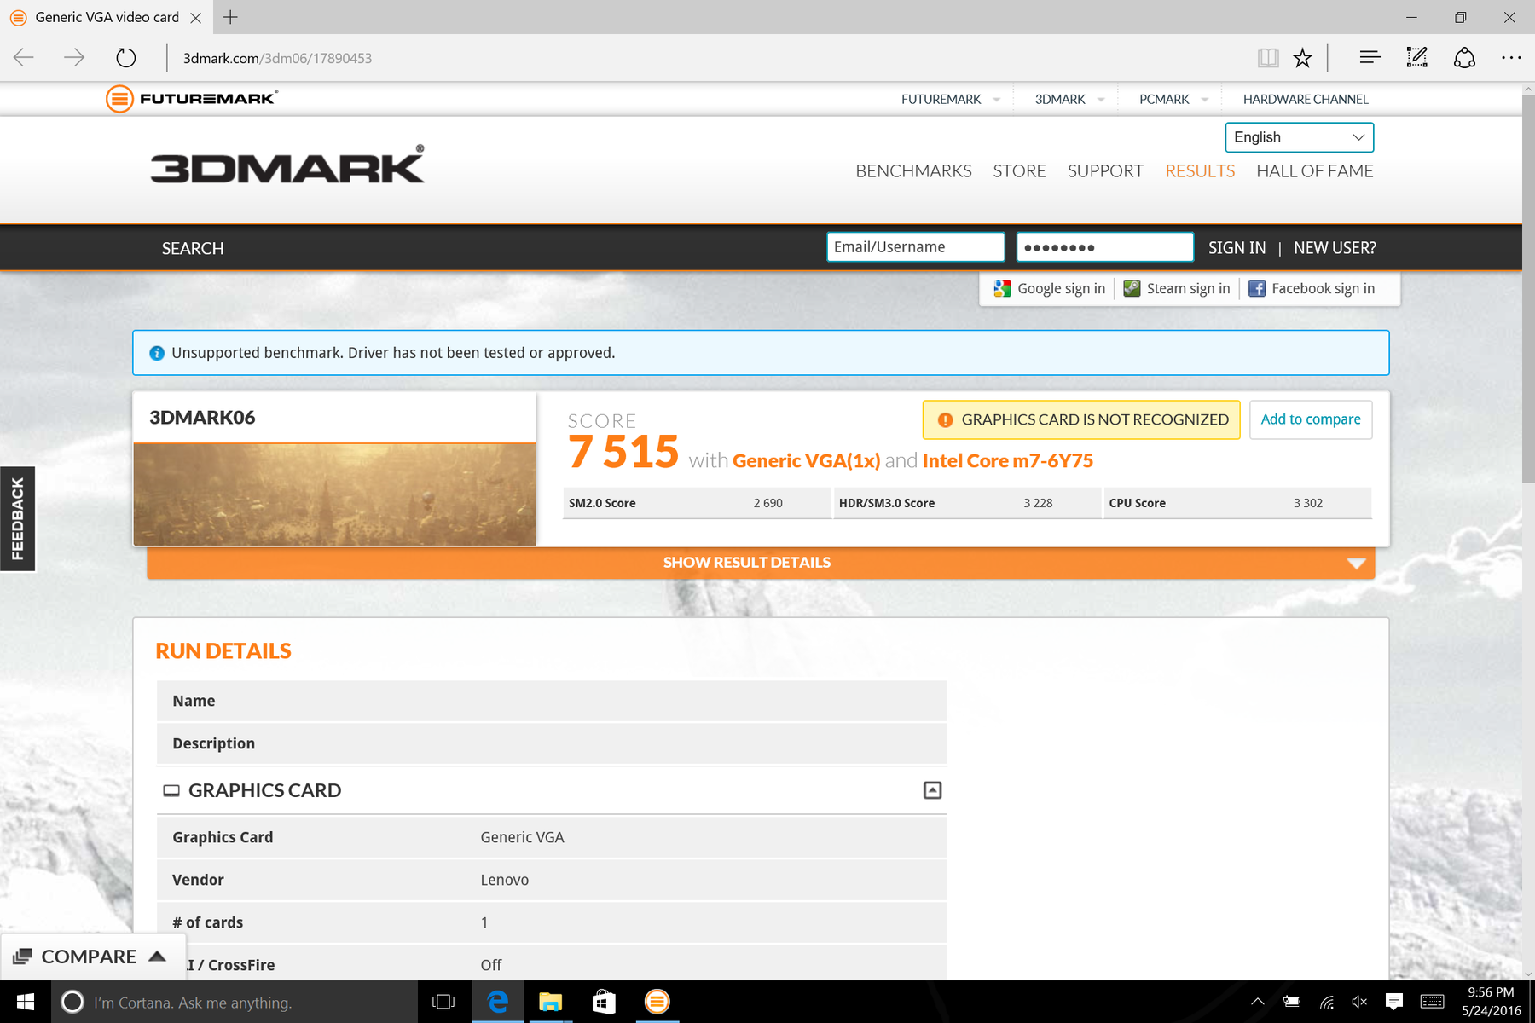Collapse the Graphics Card section
The width and height of the screenshot is (1535, 1023).
[933, 790]
